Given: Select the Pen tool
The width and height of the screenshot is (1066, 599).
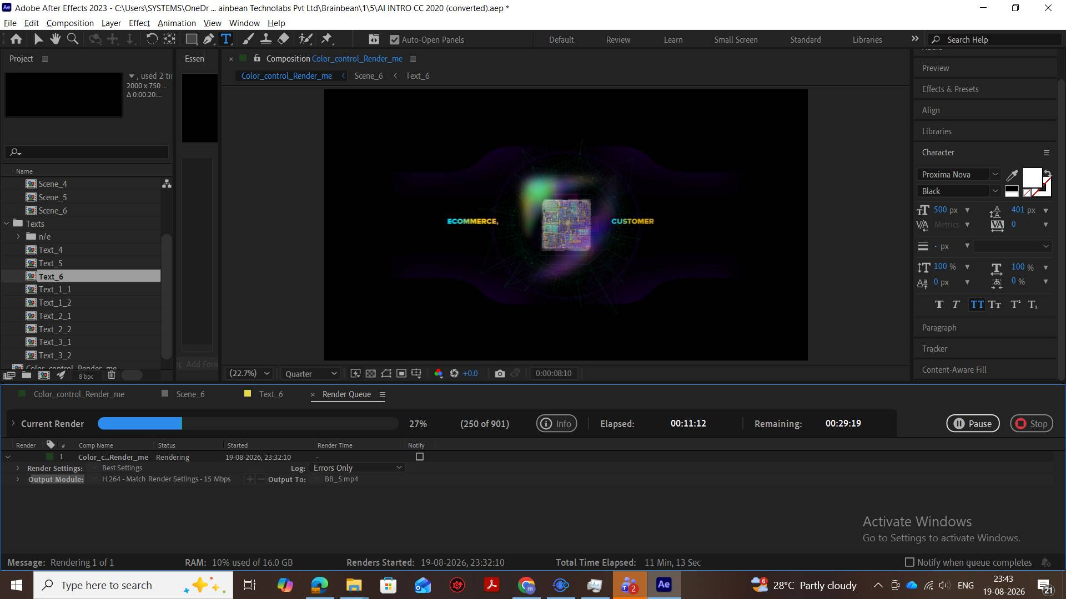Looking at the screenshot, I should tap(209, 39).
